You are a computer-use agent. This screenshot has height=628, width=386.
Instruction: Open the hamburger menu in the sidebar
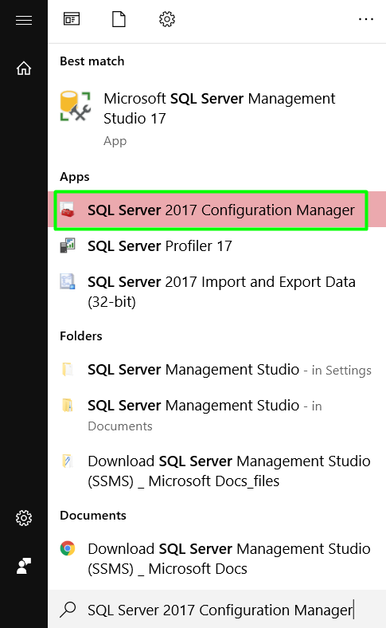point(24,20)
